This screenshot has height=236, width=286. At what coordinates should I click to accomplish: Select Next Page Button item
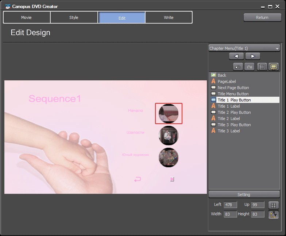(244, 87)
